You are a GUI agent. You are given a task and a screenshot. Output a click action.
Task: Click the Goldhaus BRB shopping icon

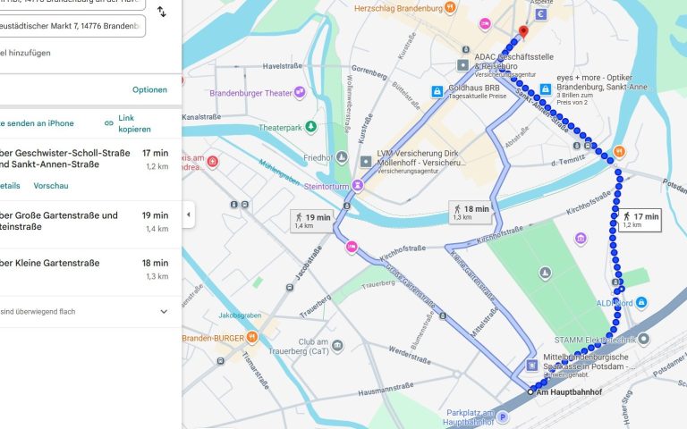point(437,91)
